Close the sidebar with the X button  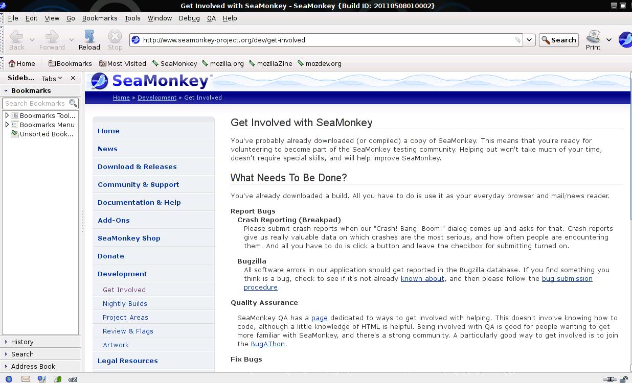pyautogui.click(x=73, y=78)
